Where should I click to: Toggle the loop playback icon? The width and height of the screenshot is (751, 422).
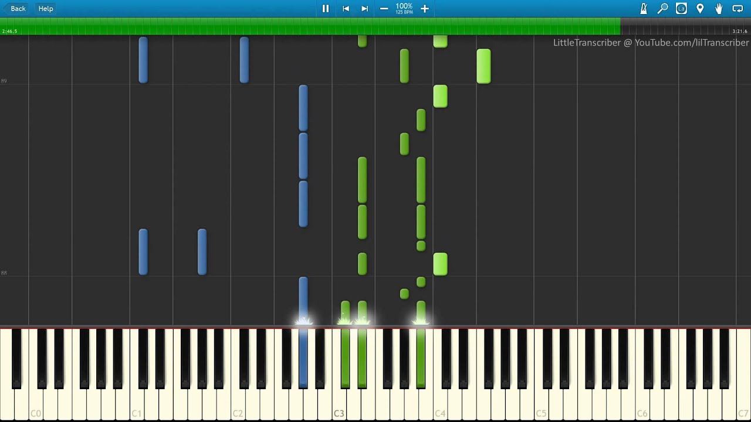click(x=738, y=8)
